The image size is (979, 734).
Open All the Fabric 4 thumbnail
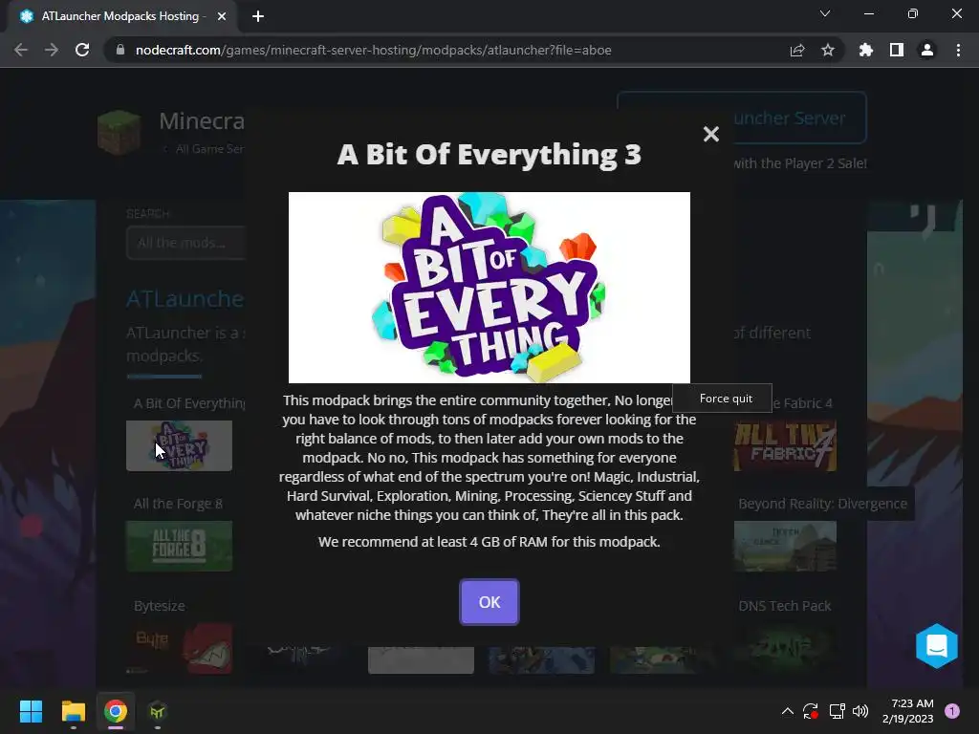pos(785,445)
